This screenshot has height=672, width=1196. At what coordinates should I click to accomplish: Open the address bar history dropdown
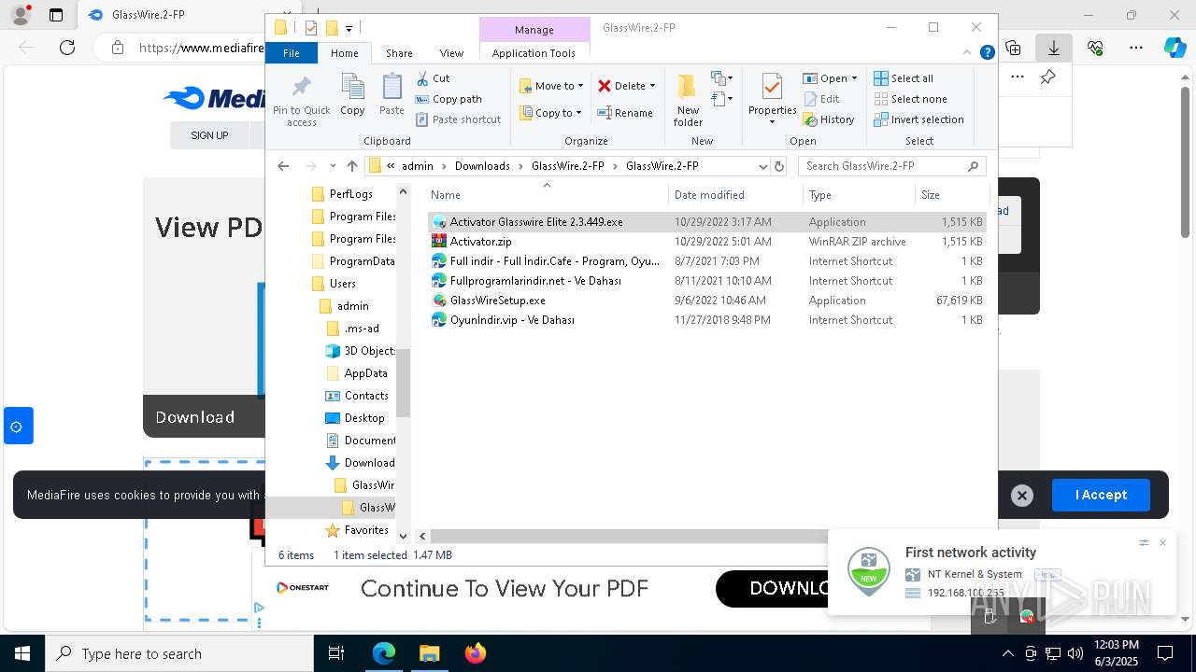point(763,166)
